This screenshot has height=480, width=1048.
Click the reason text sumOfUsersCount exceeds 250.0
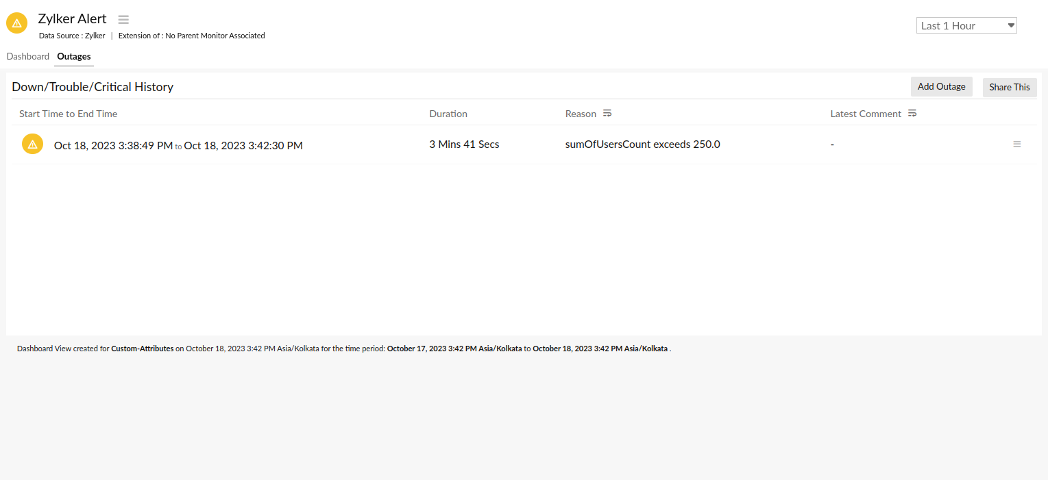[x=642, y=144]
